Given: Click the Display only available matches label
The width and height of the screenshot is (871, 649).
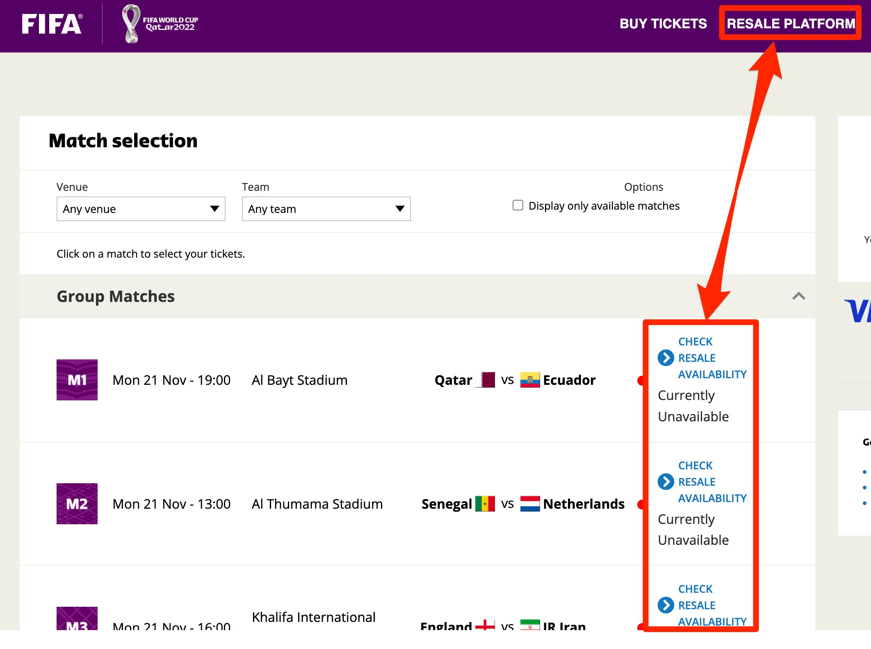Looking at the screenshot, I should click(x=604, y=206).
